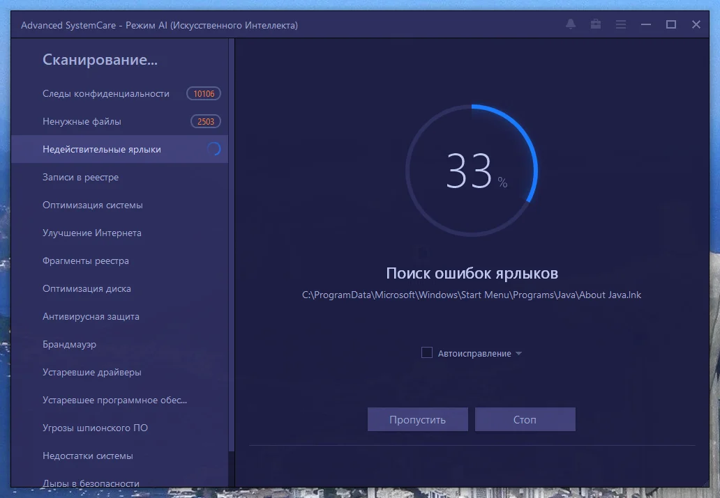This screenshot has height=498, width=720.
Task: Enable the Автоисправление checkbox
Action: 426,352
